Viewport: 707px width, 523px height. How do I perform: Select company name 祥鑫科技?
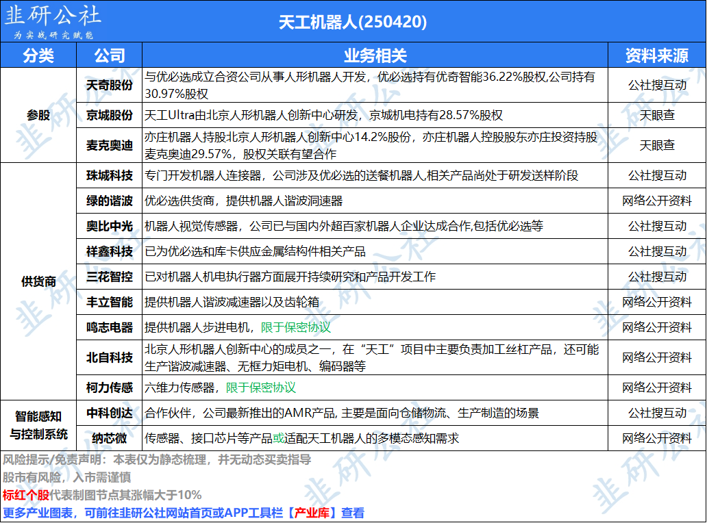pos(109,251)
